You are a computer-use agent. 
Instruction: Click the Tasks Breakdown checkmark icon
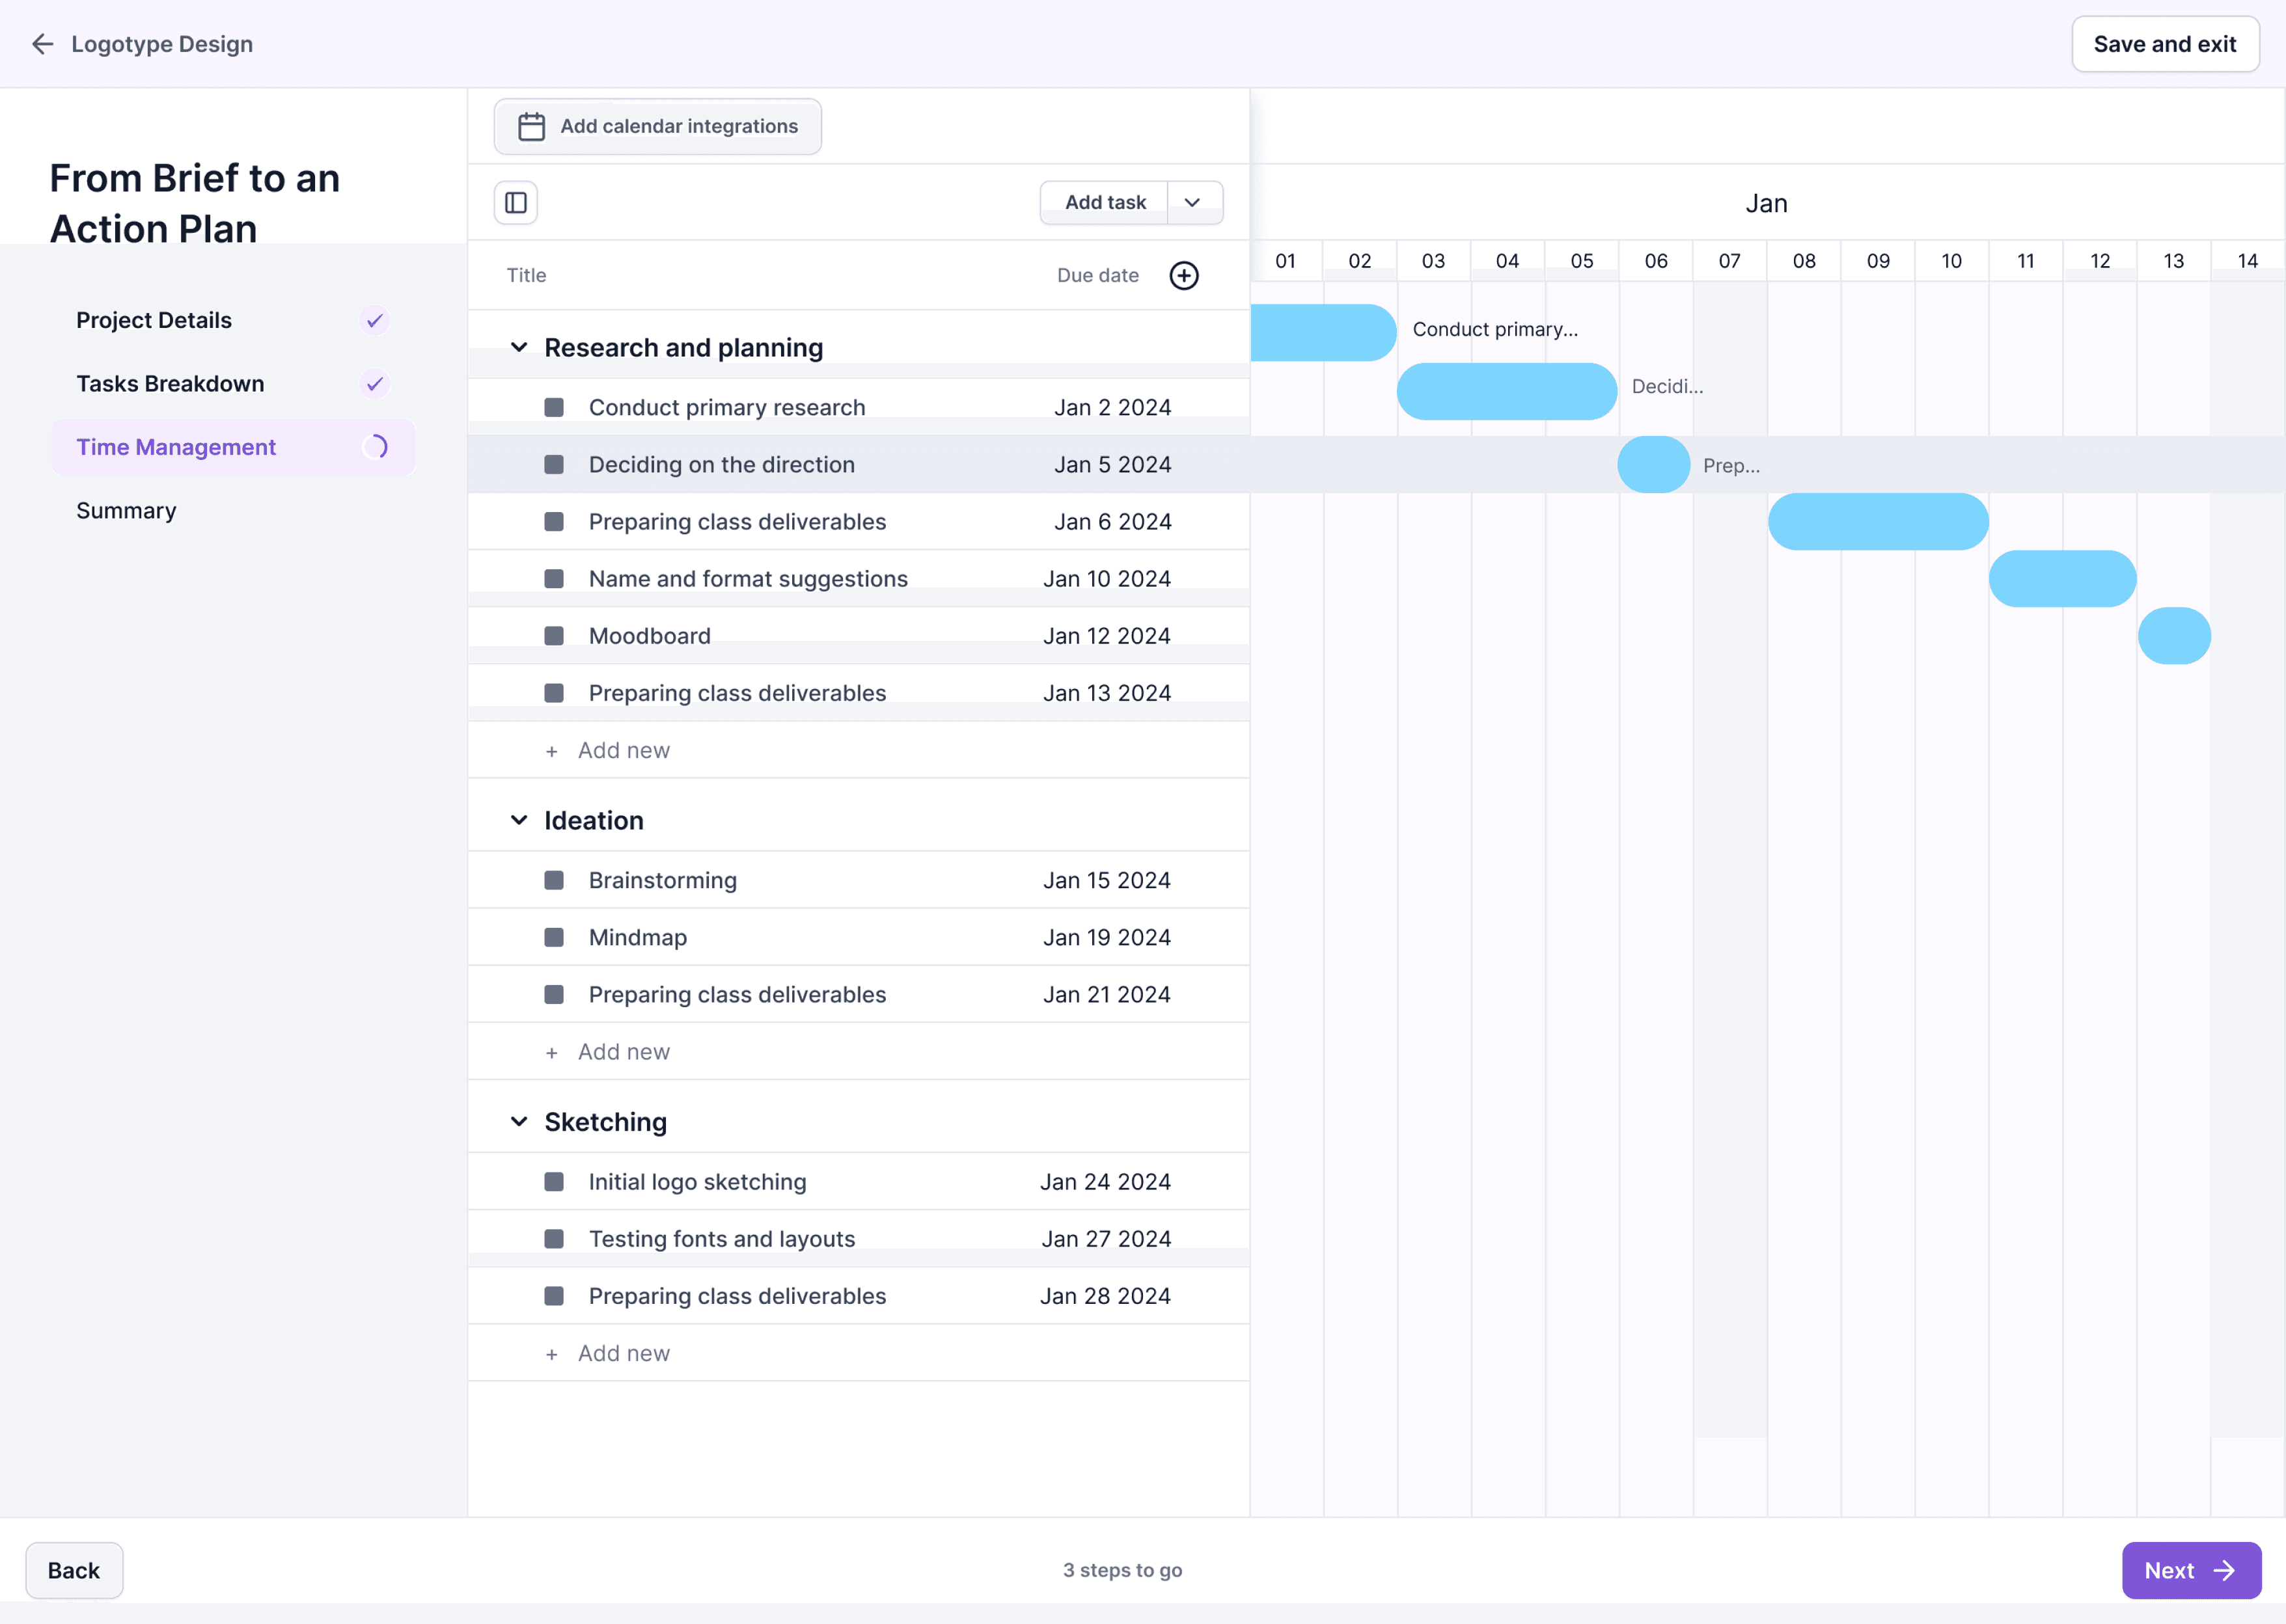tap(374, 384)
